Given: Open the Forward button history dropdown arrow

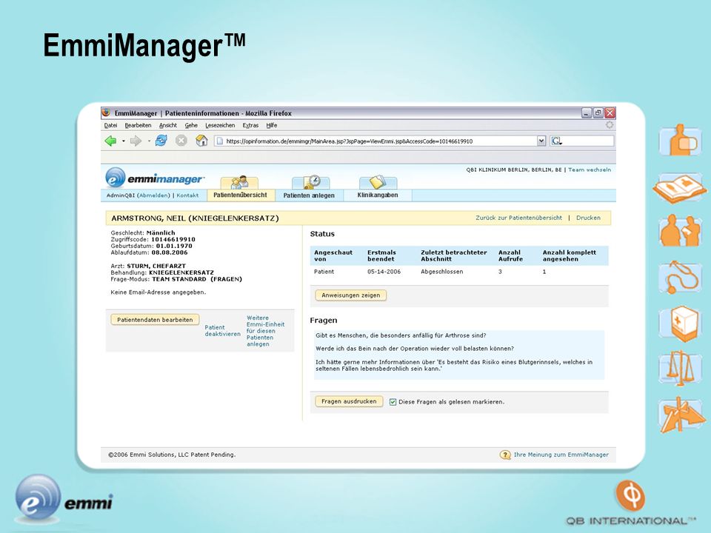Looking at the screenshot, I should pos(149,141).
